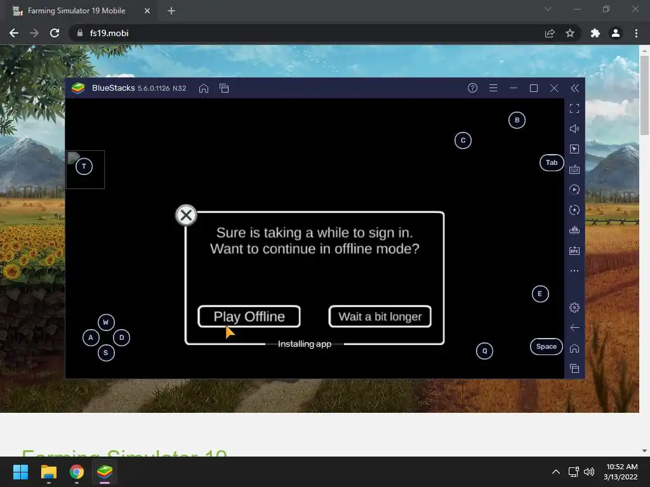This screenshot has height=487, width=650.
Task: Go back in Chrome
Action: click(14, 33)
